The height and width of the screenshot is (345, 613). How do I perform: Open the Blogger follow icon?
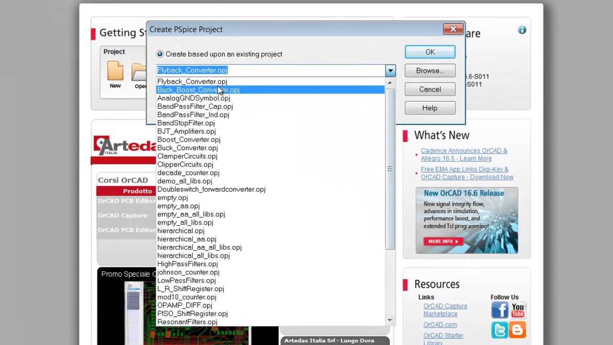click(518, 330)
